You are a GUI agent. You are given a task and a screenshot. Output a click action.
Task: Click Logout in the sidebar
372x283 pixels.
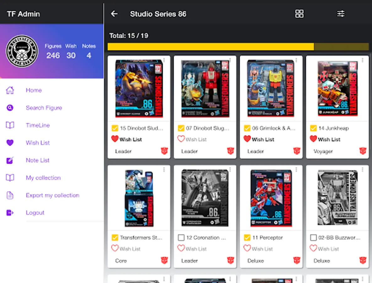35,213
